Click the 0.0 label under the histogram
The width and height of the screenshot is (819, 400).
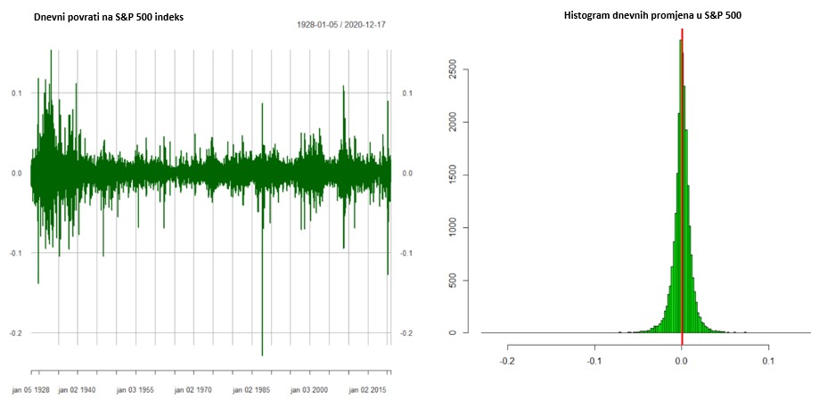click(682, 362)
